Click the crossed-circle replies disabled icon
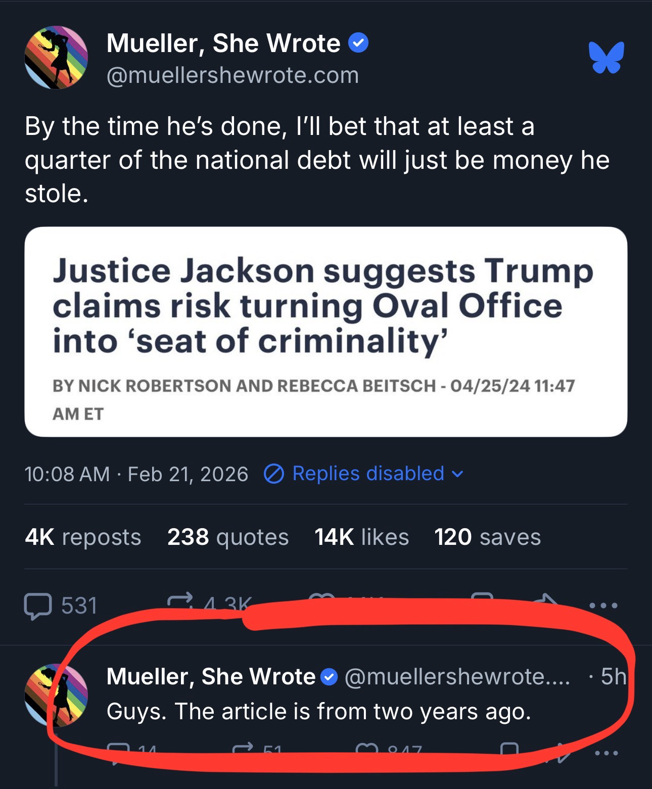Image resolution: width=652 pixels, height=789 pixels. 274,474
